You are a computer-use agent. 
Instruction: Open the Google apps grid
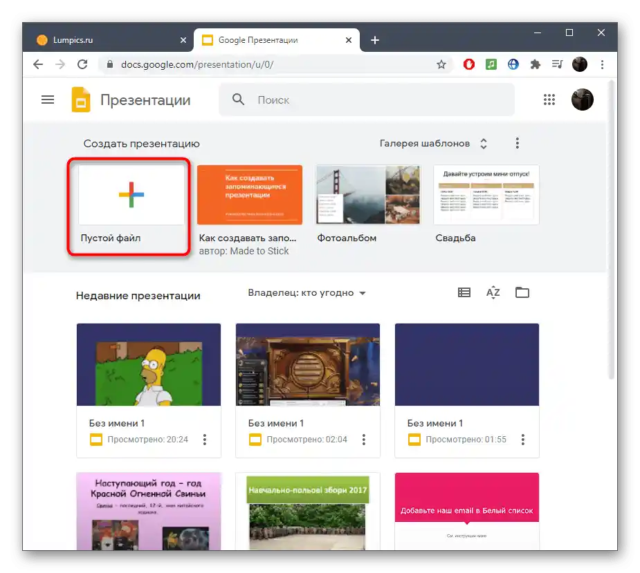[549, 100]
